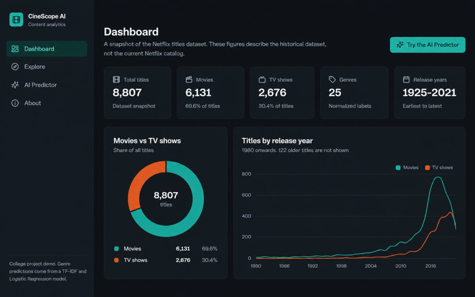
Task: Click the college project demo footer note
Action: [48, 271]
